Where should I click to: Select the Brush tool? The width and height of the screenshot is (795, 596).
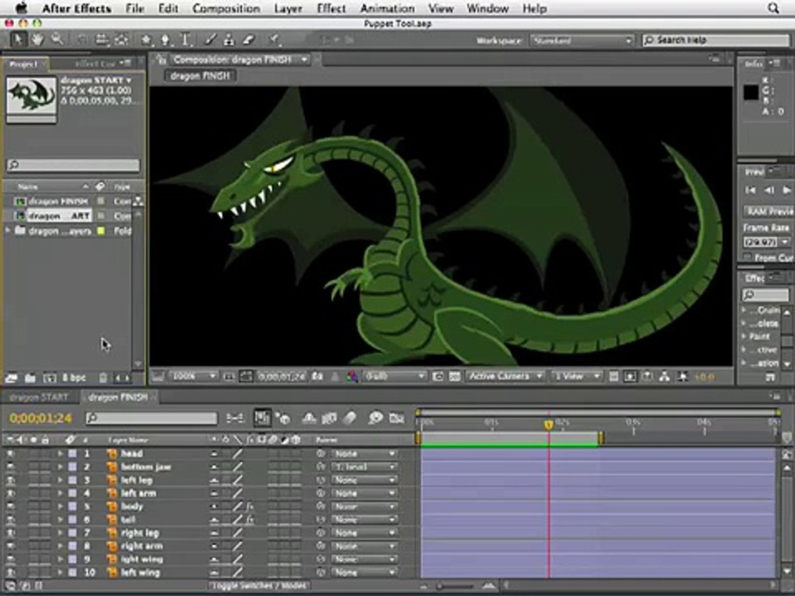click(x=210, y=40)
